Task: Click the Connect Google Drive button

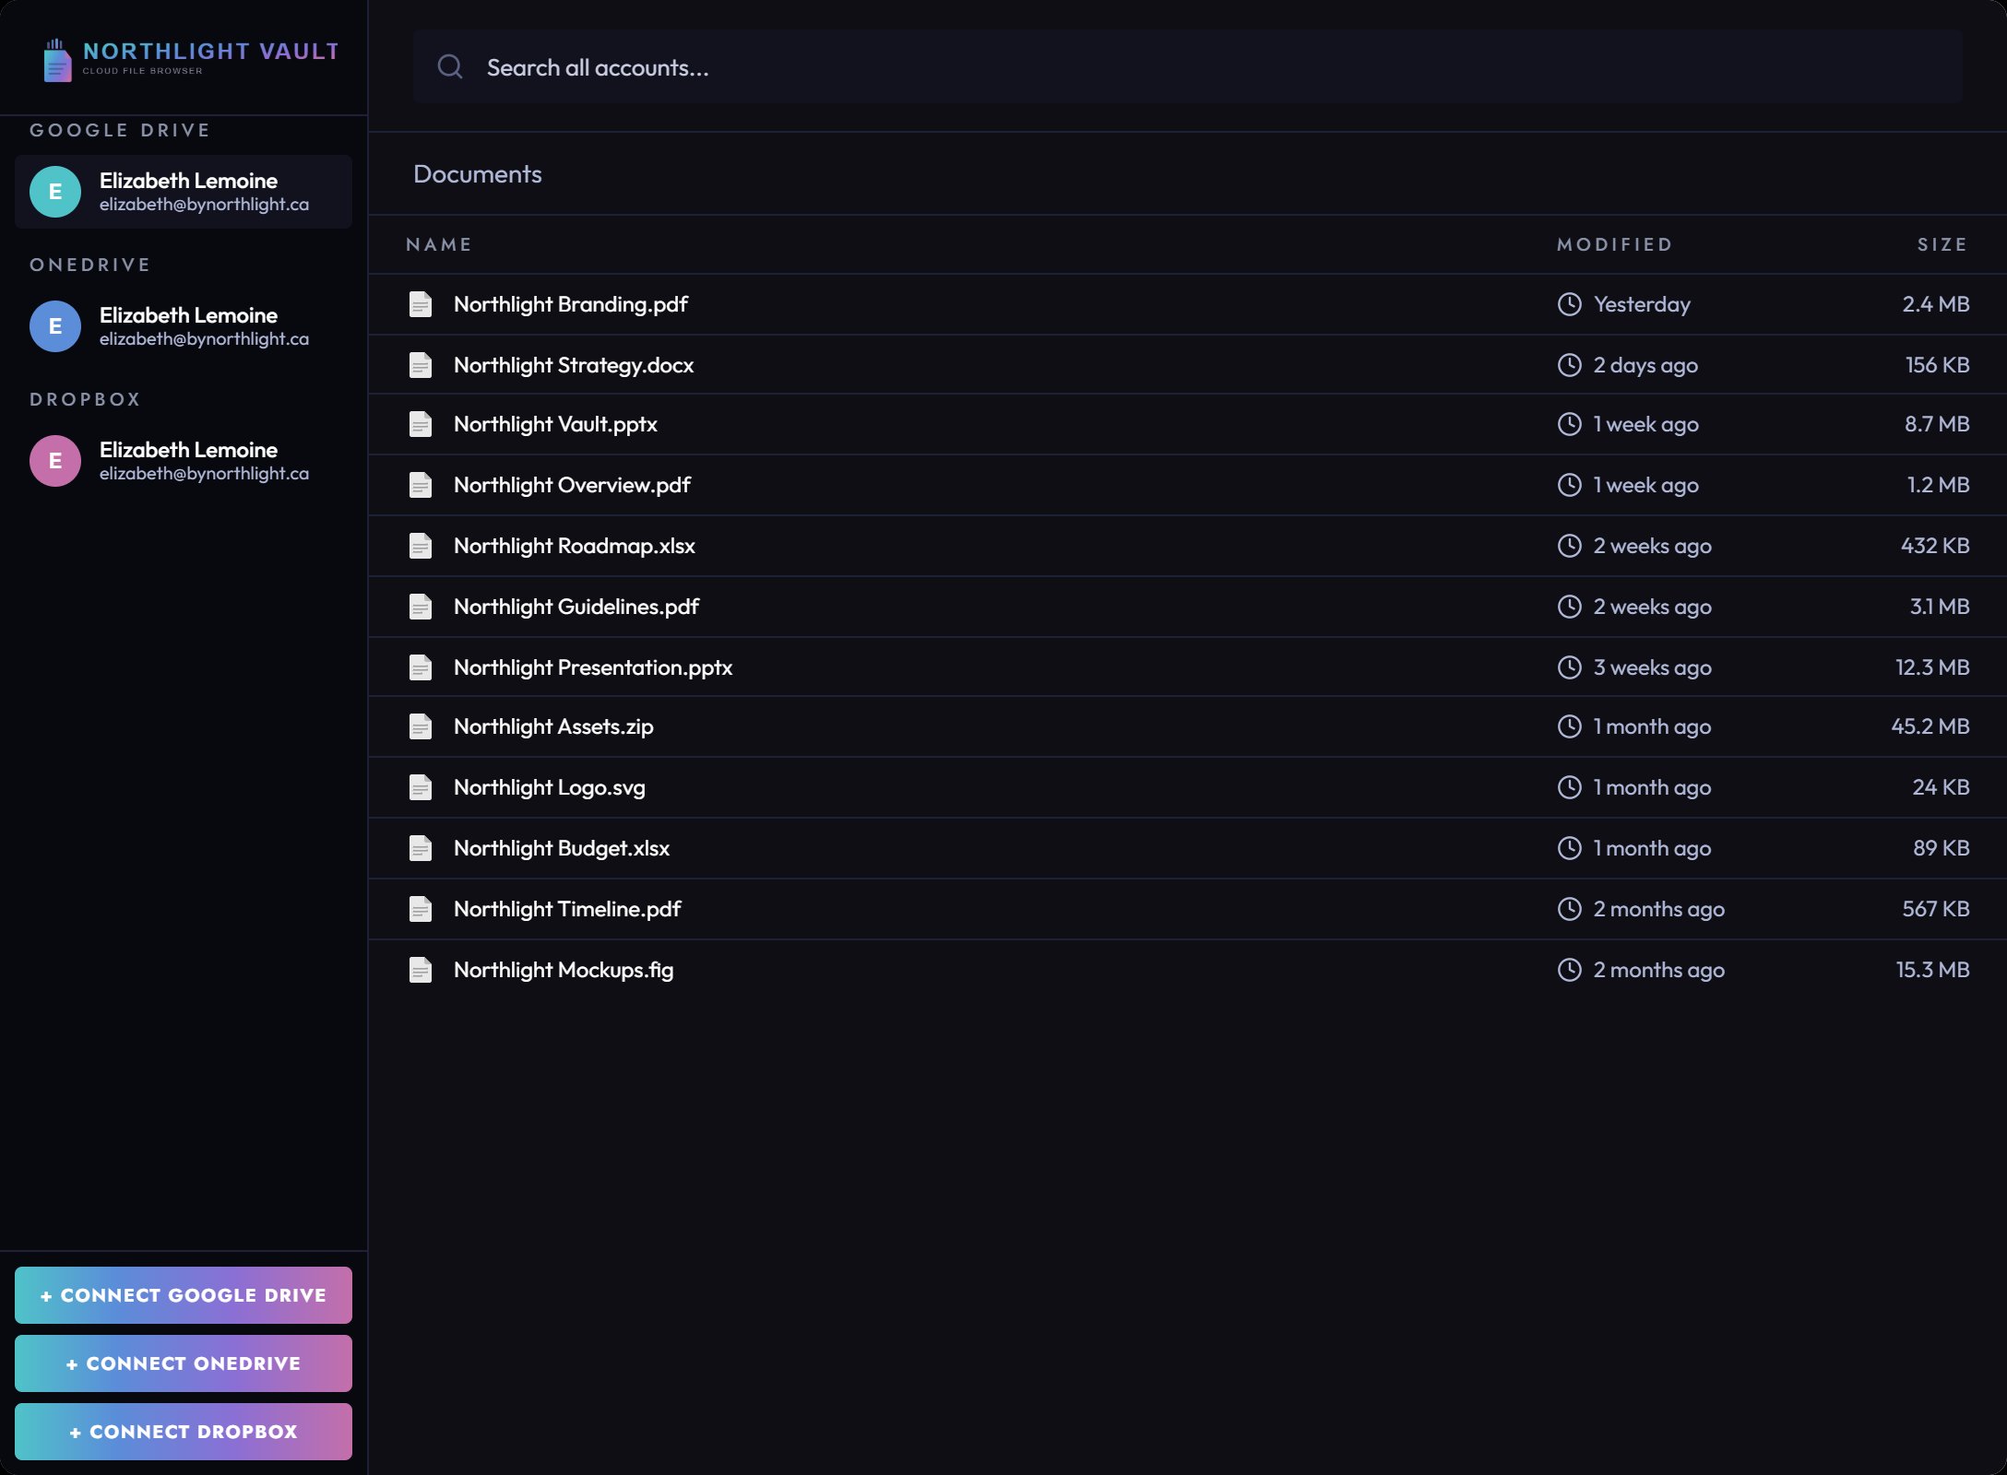Action: pos(184,1295)
